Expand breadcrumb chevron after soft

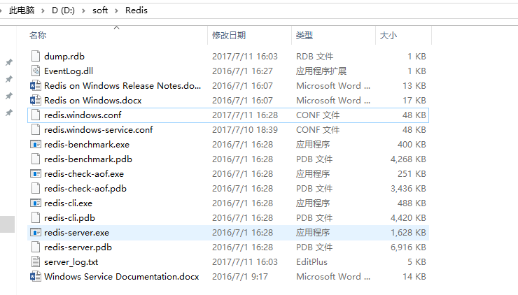[x=116, y=11]
